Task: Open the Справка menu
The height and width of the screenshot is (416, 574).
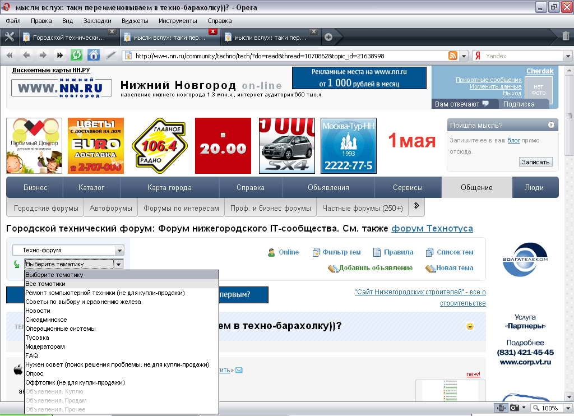Action: coord(220,21)
